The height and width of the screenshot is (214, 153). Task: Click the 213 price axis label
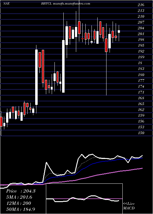coord(141,11)
